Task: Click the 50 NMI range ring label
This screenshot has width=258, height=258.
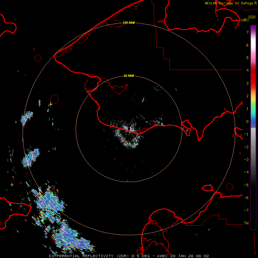Action: (129, 76)
